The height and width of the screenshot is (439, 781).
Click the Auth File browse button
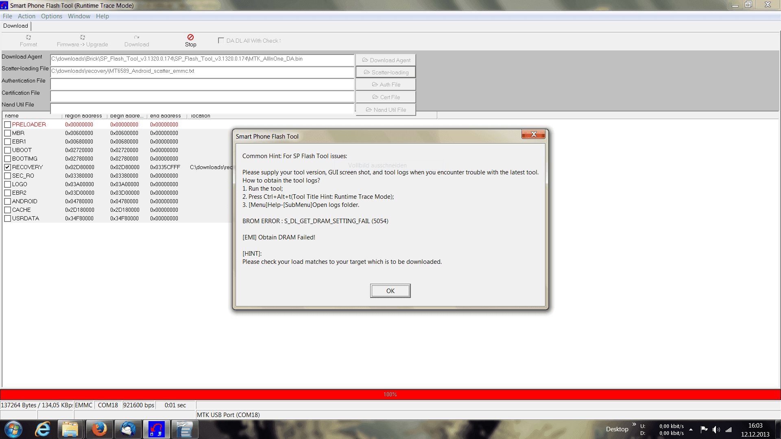pyautogui.click(x=386, y=85)
